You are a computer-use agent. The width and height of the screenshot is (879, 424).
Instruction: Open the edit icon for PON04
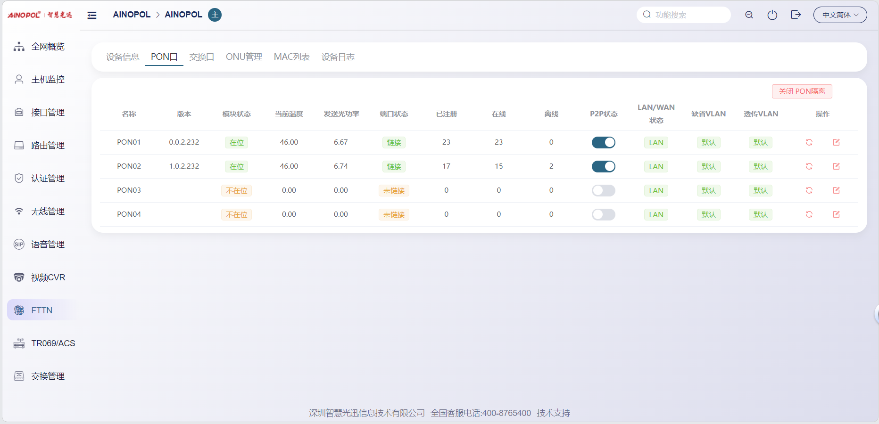(836, 214)
